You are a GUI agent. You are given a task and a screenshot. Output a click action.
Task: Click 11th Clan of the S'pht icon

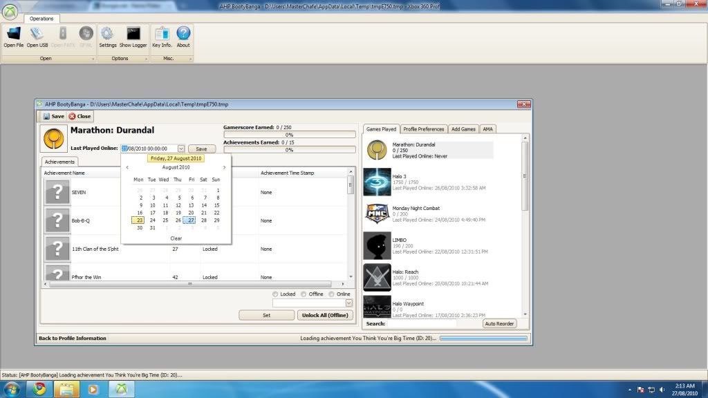[x=57, y=249]
